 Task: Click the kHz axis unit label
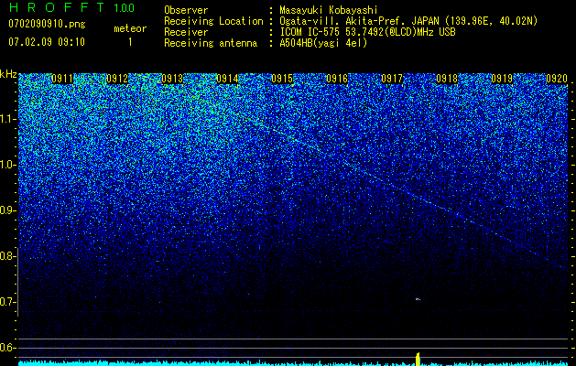click(8, 74)
